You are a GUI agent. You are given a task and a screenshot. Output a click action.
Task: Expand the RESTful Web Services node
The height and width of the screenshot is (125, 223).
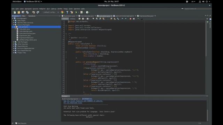(x=14, y=23)
